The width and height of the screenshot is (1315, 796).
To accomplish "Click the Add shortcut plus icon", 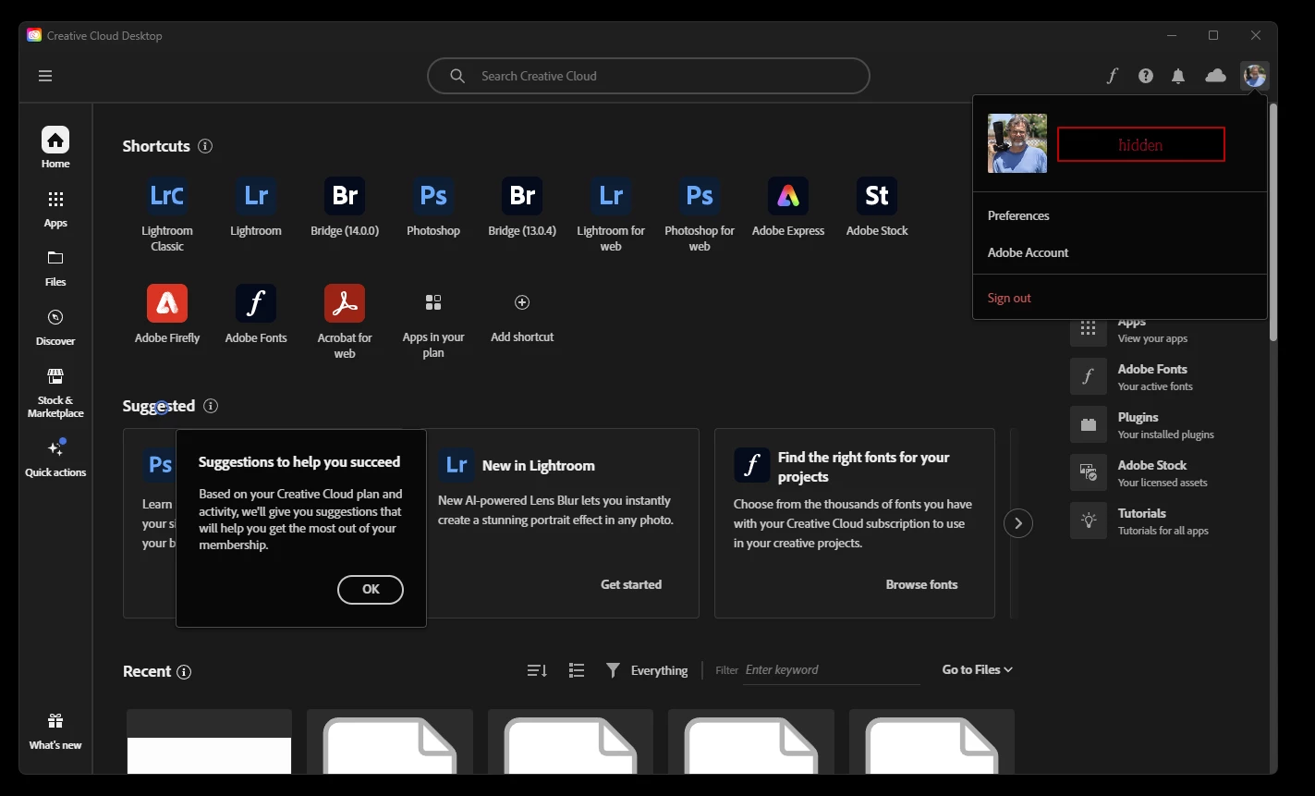I will 522,302.
